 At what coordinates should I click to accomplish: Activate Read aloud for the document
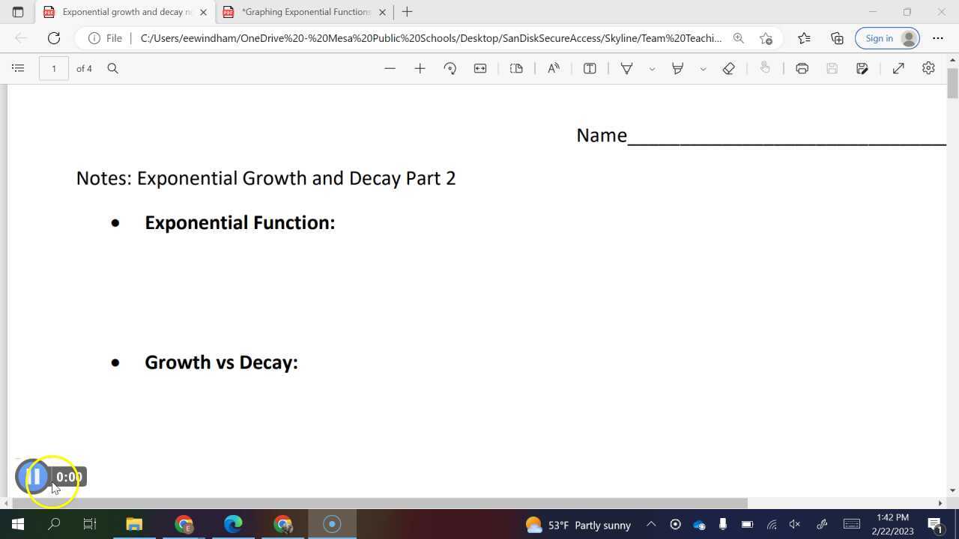point(553,68)
